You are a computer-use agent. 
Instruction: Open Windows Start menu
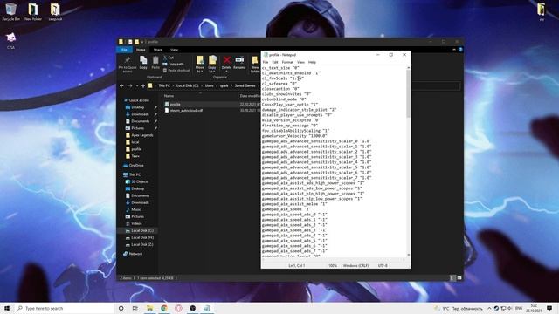(7, 308)
